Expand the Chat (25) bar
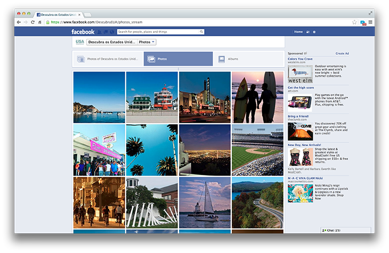The height and width of the screenshot is (253, 389). click(x=347, y=230)
